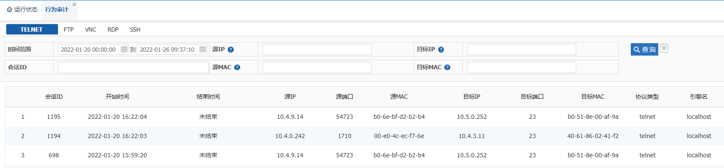The width and height of the screenshot is (724, 168).
Task: Sort by 结束时间 column header
Action: (x=208, y=97)
